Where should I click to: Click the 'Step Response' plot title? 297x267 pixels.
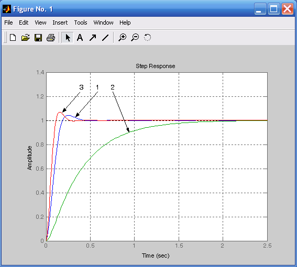coord(156,66)
